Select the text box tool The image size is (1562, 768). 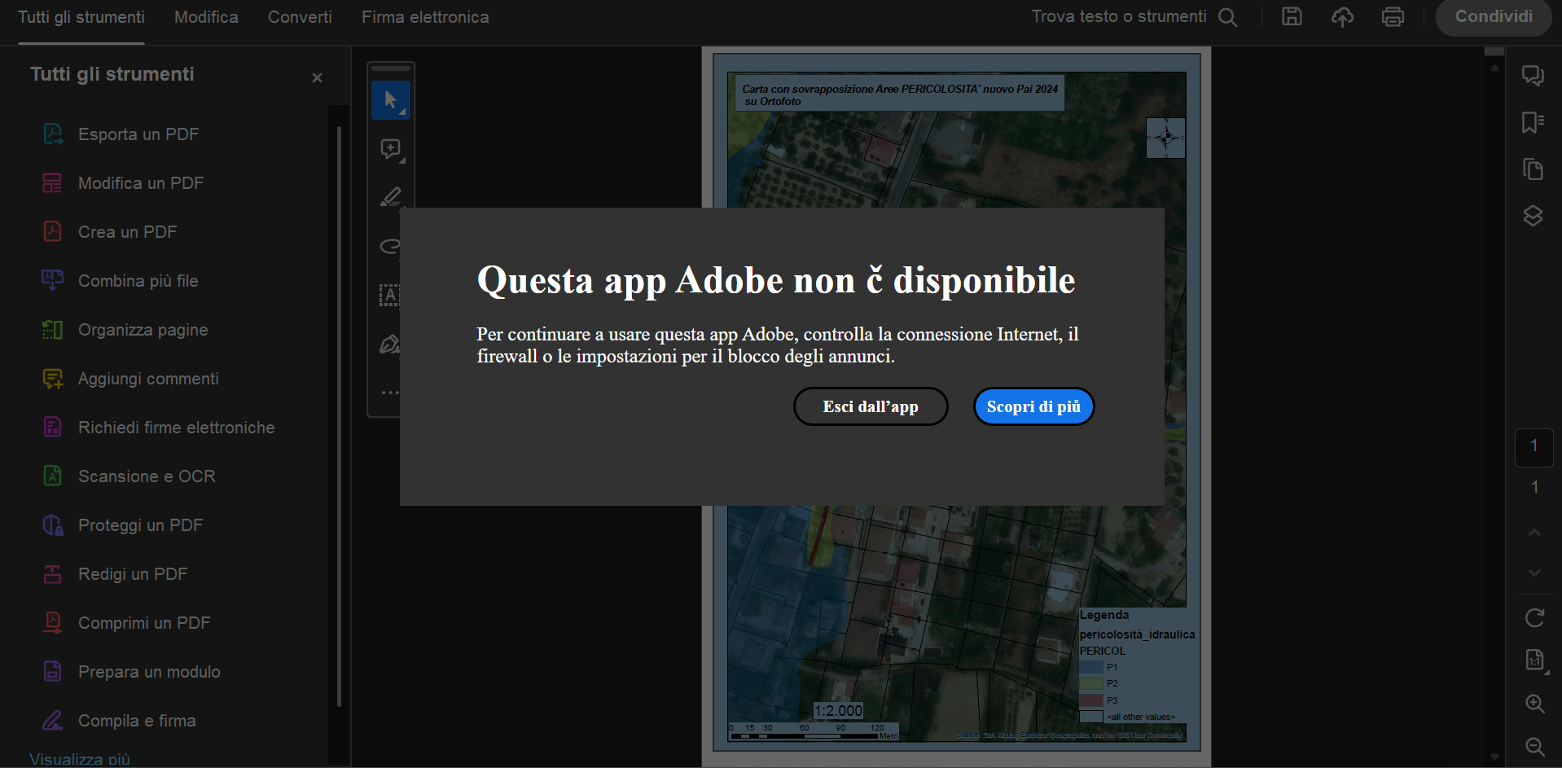(x=390, y=295)
